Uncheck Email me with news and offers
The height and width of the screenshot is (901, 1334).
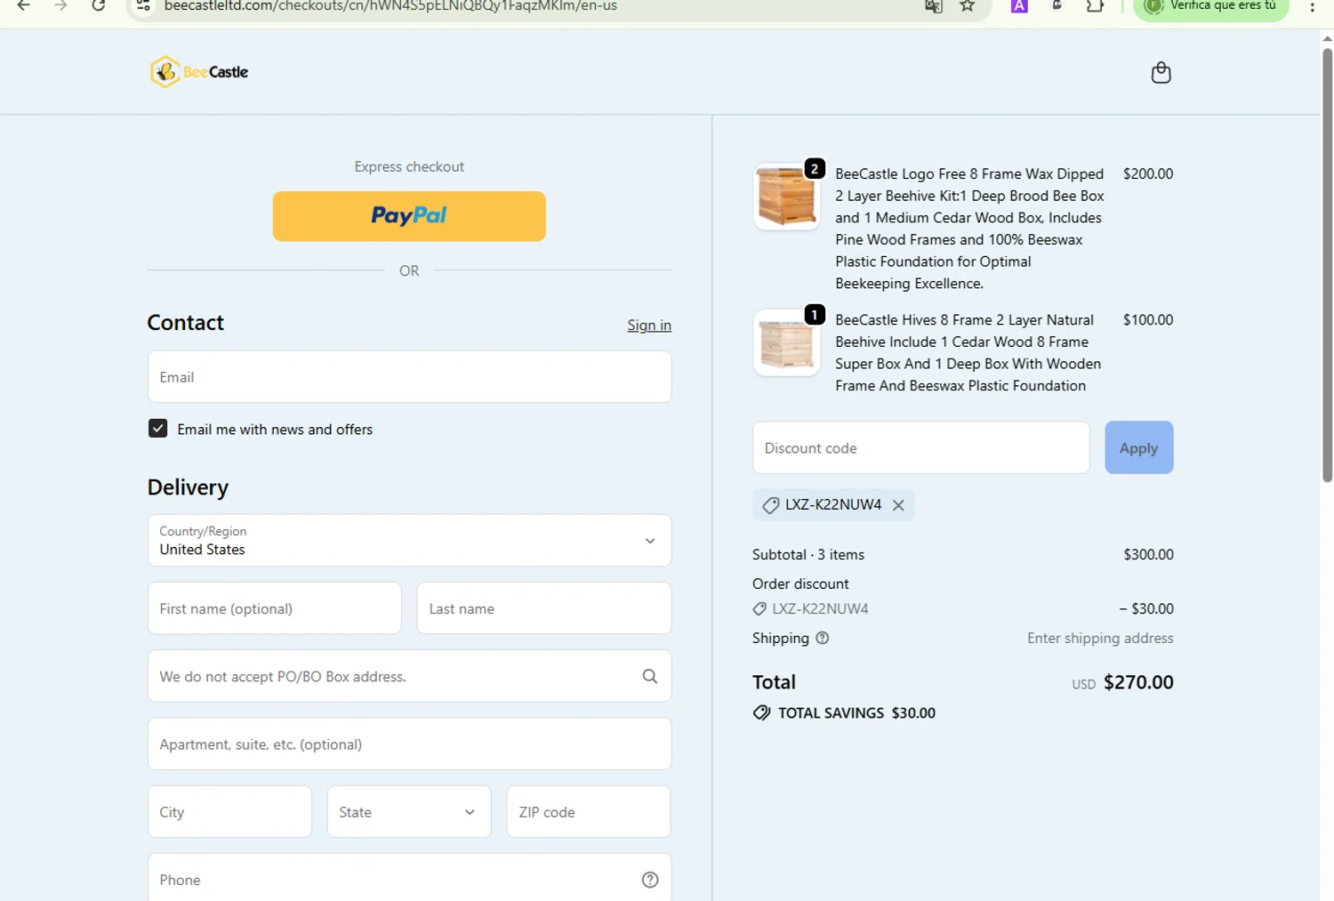(158, 429)
